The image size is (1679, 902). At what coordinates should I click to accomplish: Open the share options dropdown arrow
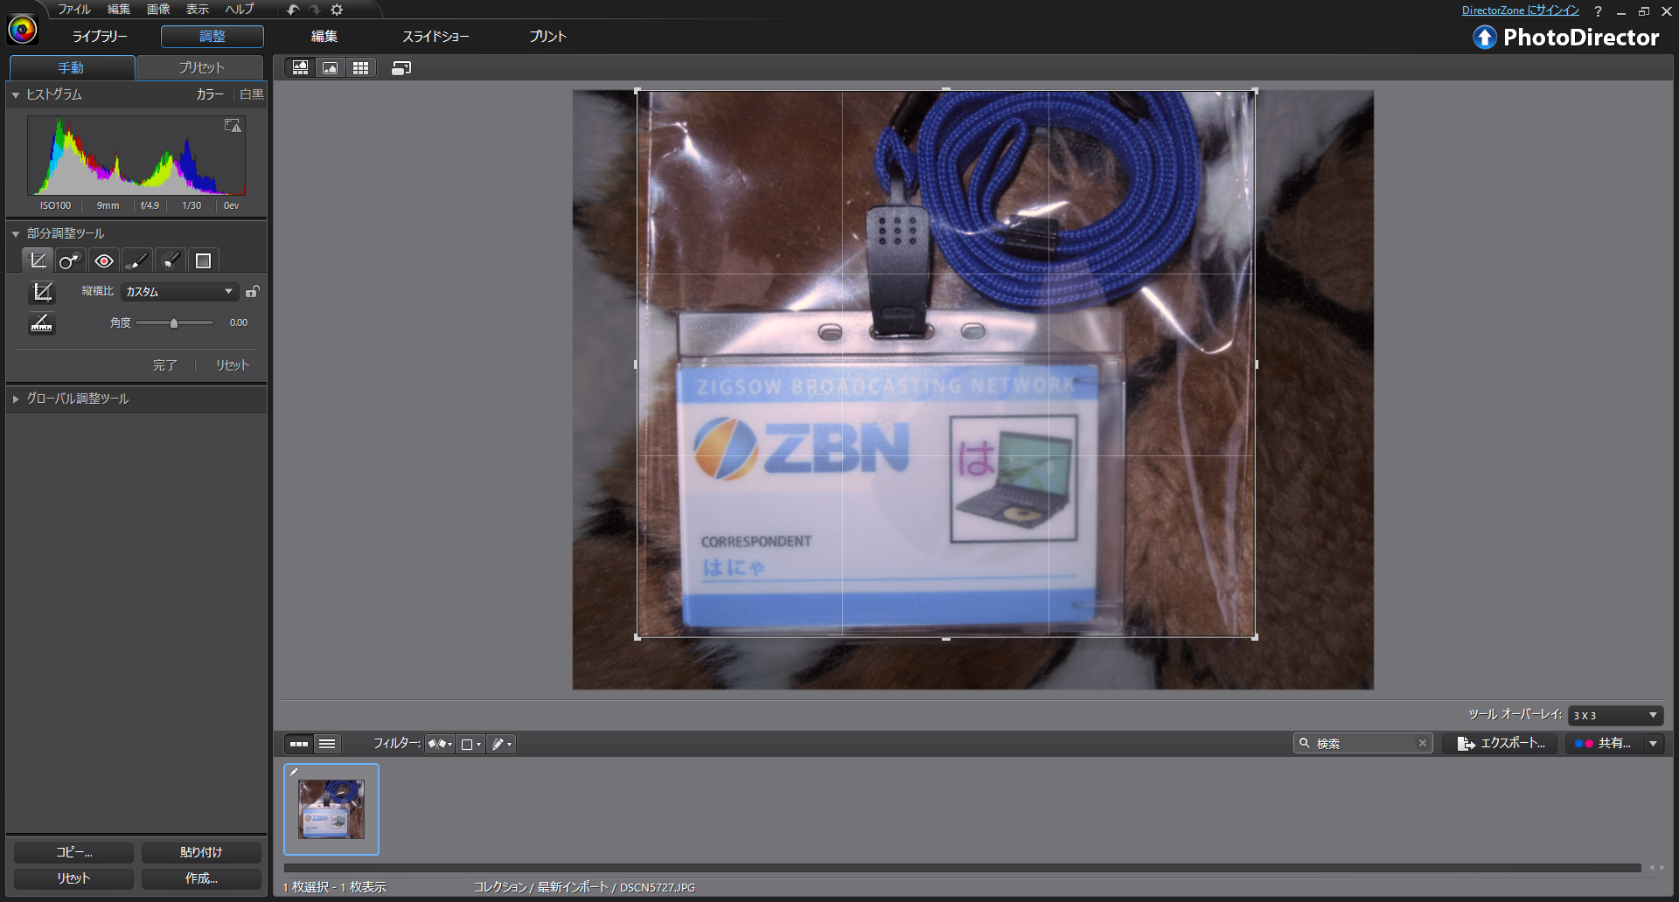click(x=1653, y=744)
